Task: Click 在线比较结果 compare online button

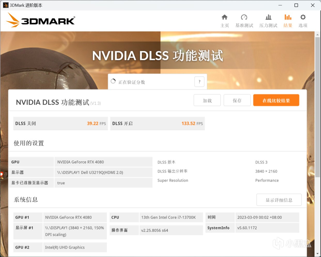Action: pyautogui.click(x=276, y=100)
